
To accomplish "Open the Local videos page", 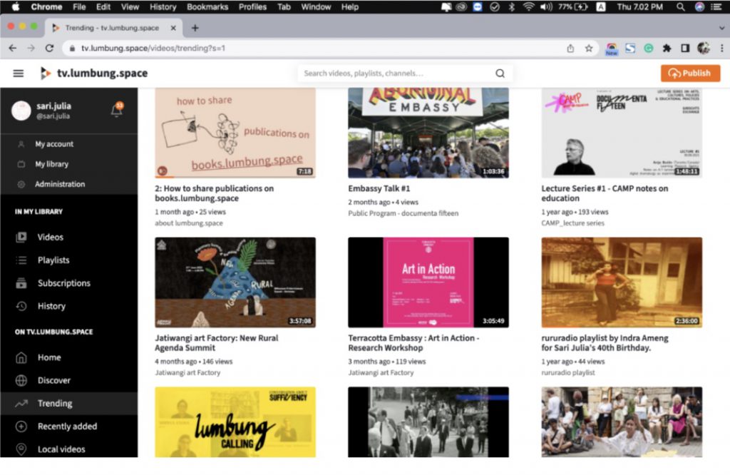I will 61,449.
